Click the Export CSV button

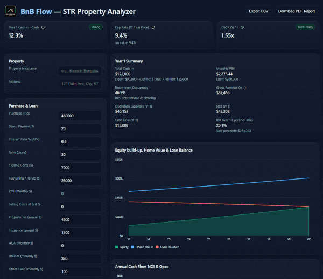click(258, 11)
